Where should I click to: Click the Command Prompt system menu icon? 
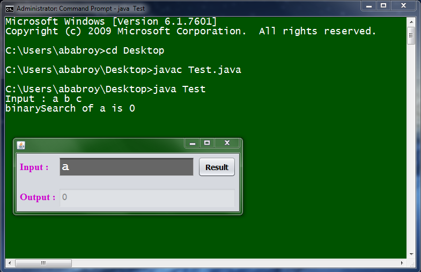[x=9, y=9]
